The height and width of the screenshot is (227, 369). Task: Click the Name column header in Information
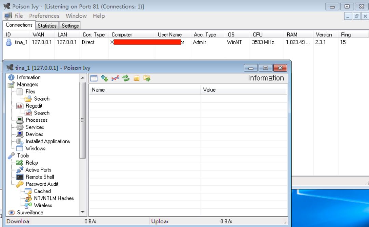pyautogui.click(x=145, y=90)
